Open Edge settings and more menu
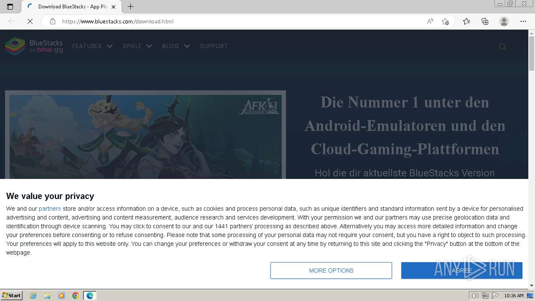This screenshot has height=301, width=535. [x=523, y=21]
